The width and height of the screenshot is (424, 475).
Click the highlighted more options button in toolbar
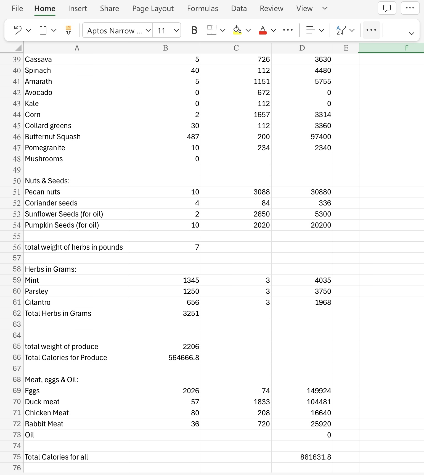pos(371,30)
